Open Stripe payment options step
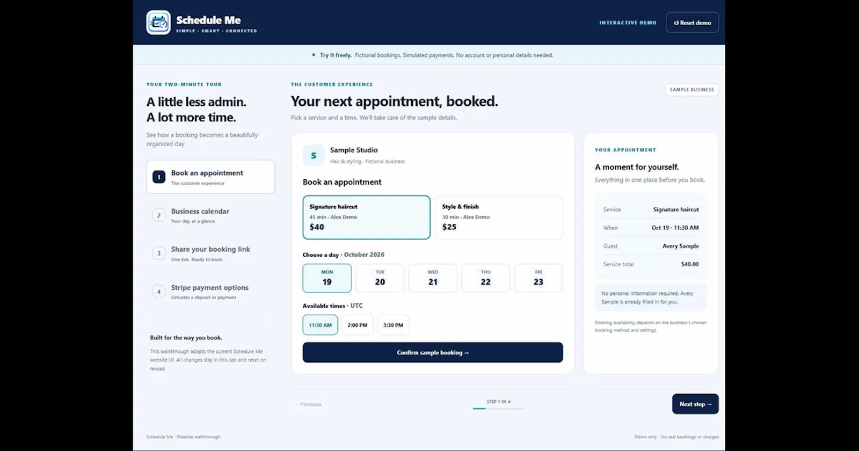This screenshot has width=859, height=451. (x=210, y=292)
